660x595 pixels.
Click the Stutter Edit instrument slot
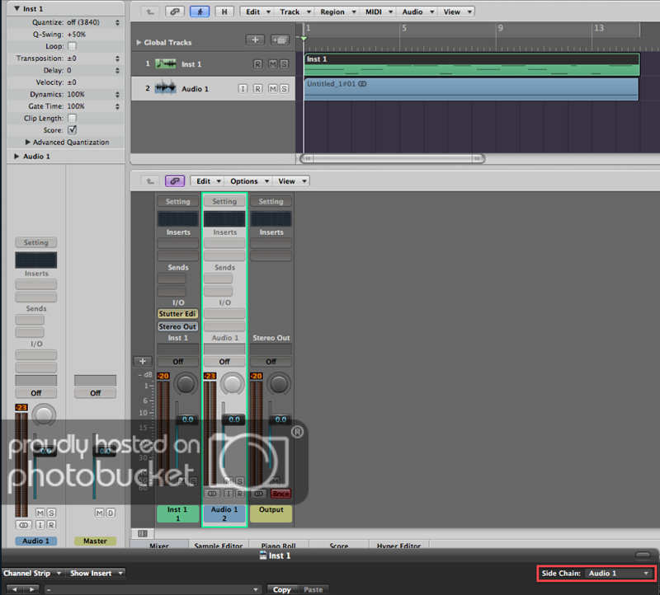pyautogui.click(x=178, y=314)
